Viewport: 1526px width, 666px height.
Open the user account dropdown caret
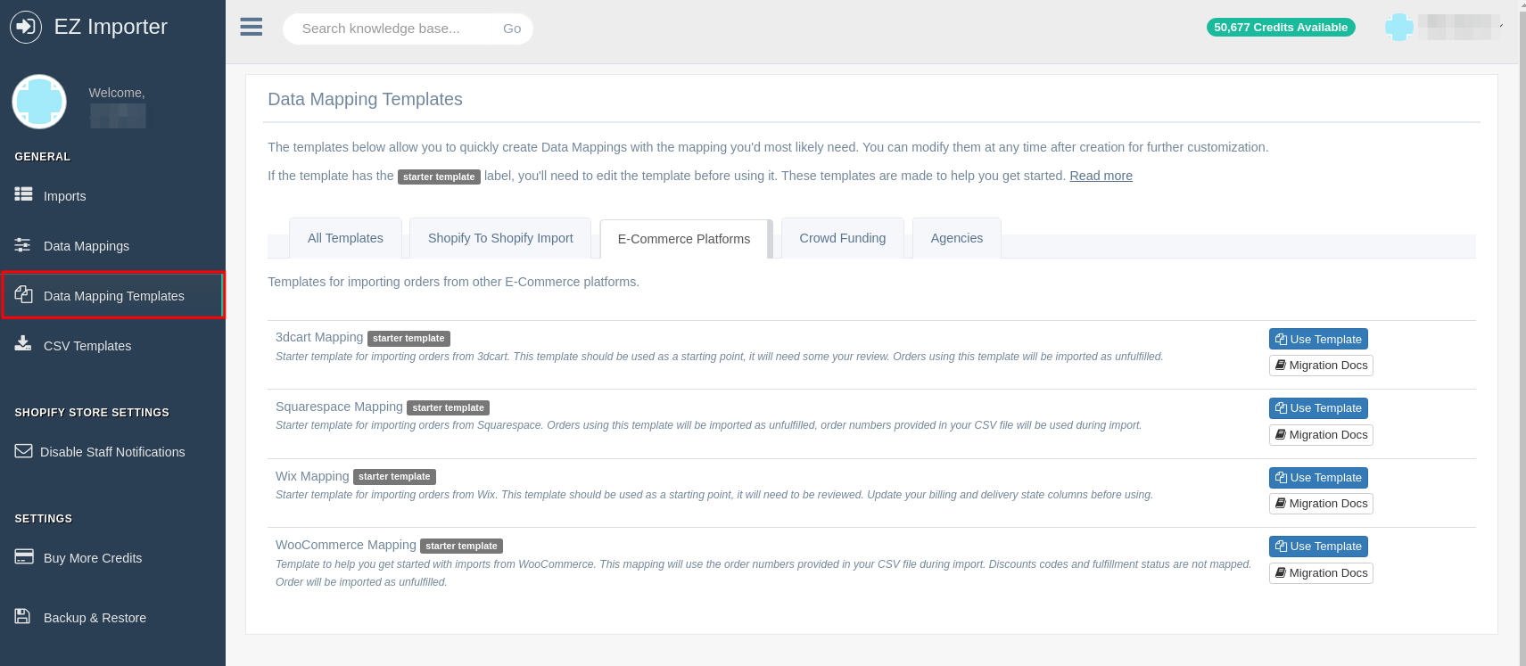click(x=1502, y=27)
